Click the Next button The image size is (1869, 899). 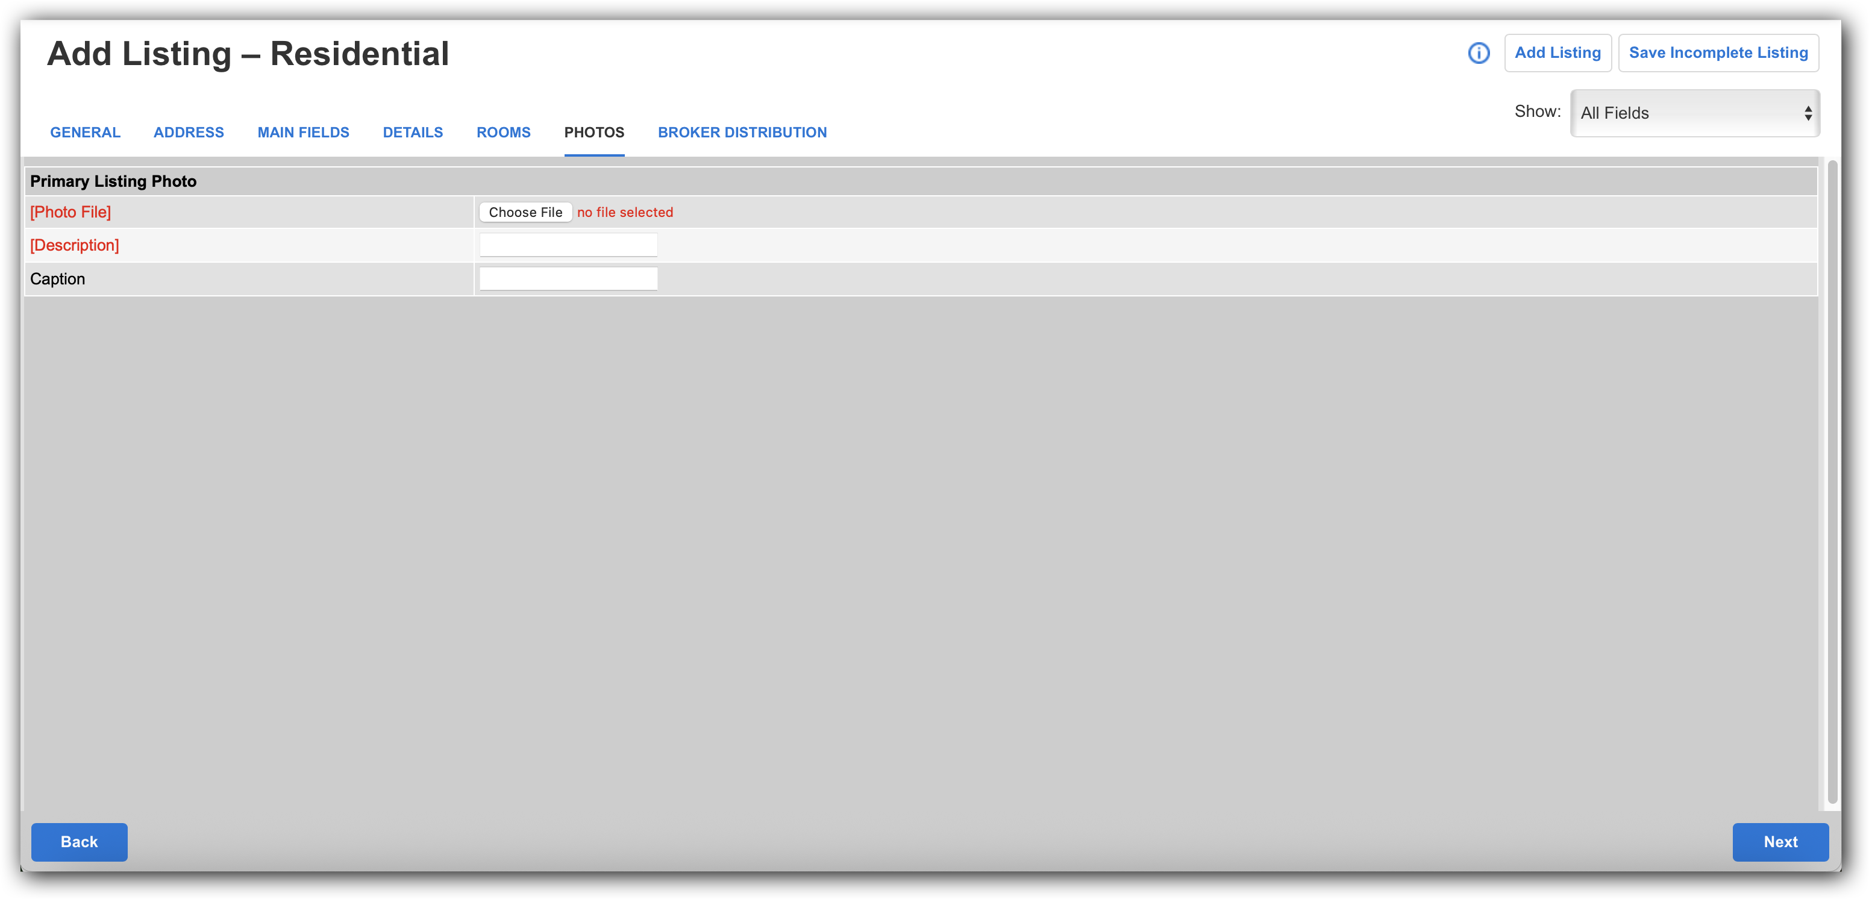point(1780,842)
